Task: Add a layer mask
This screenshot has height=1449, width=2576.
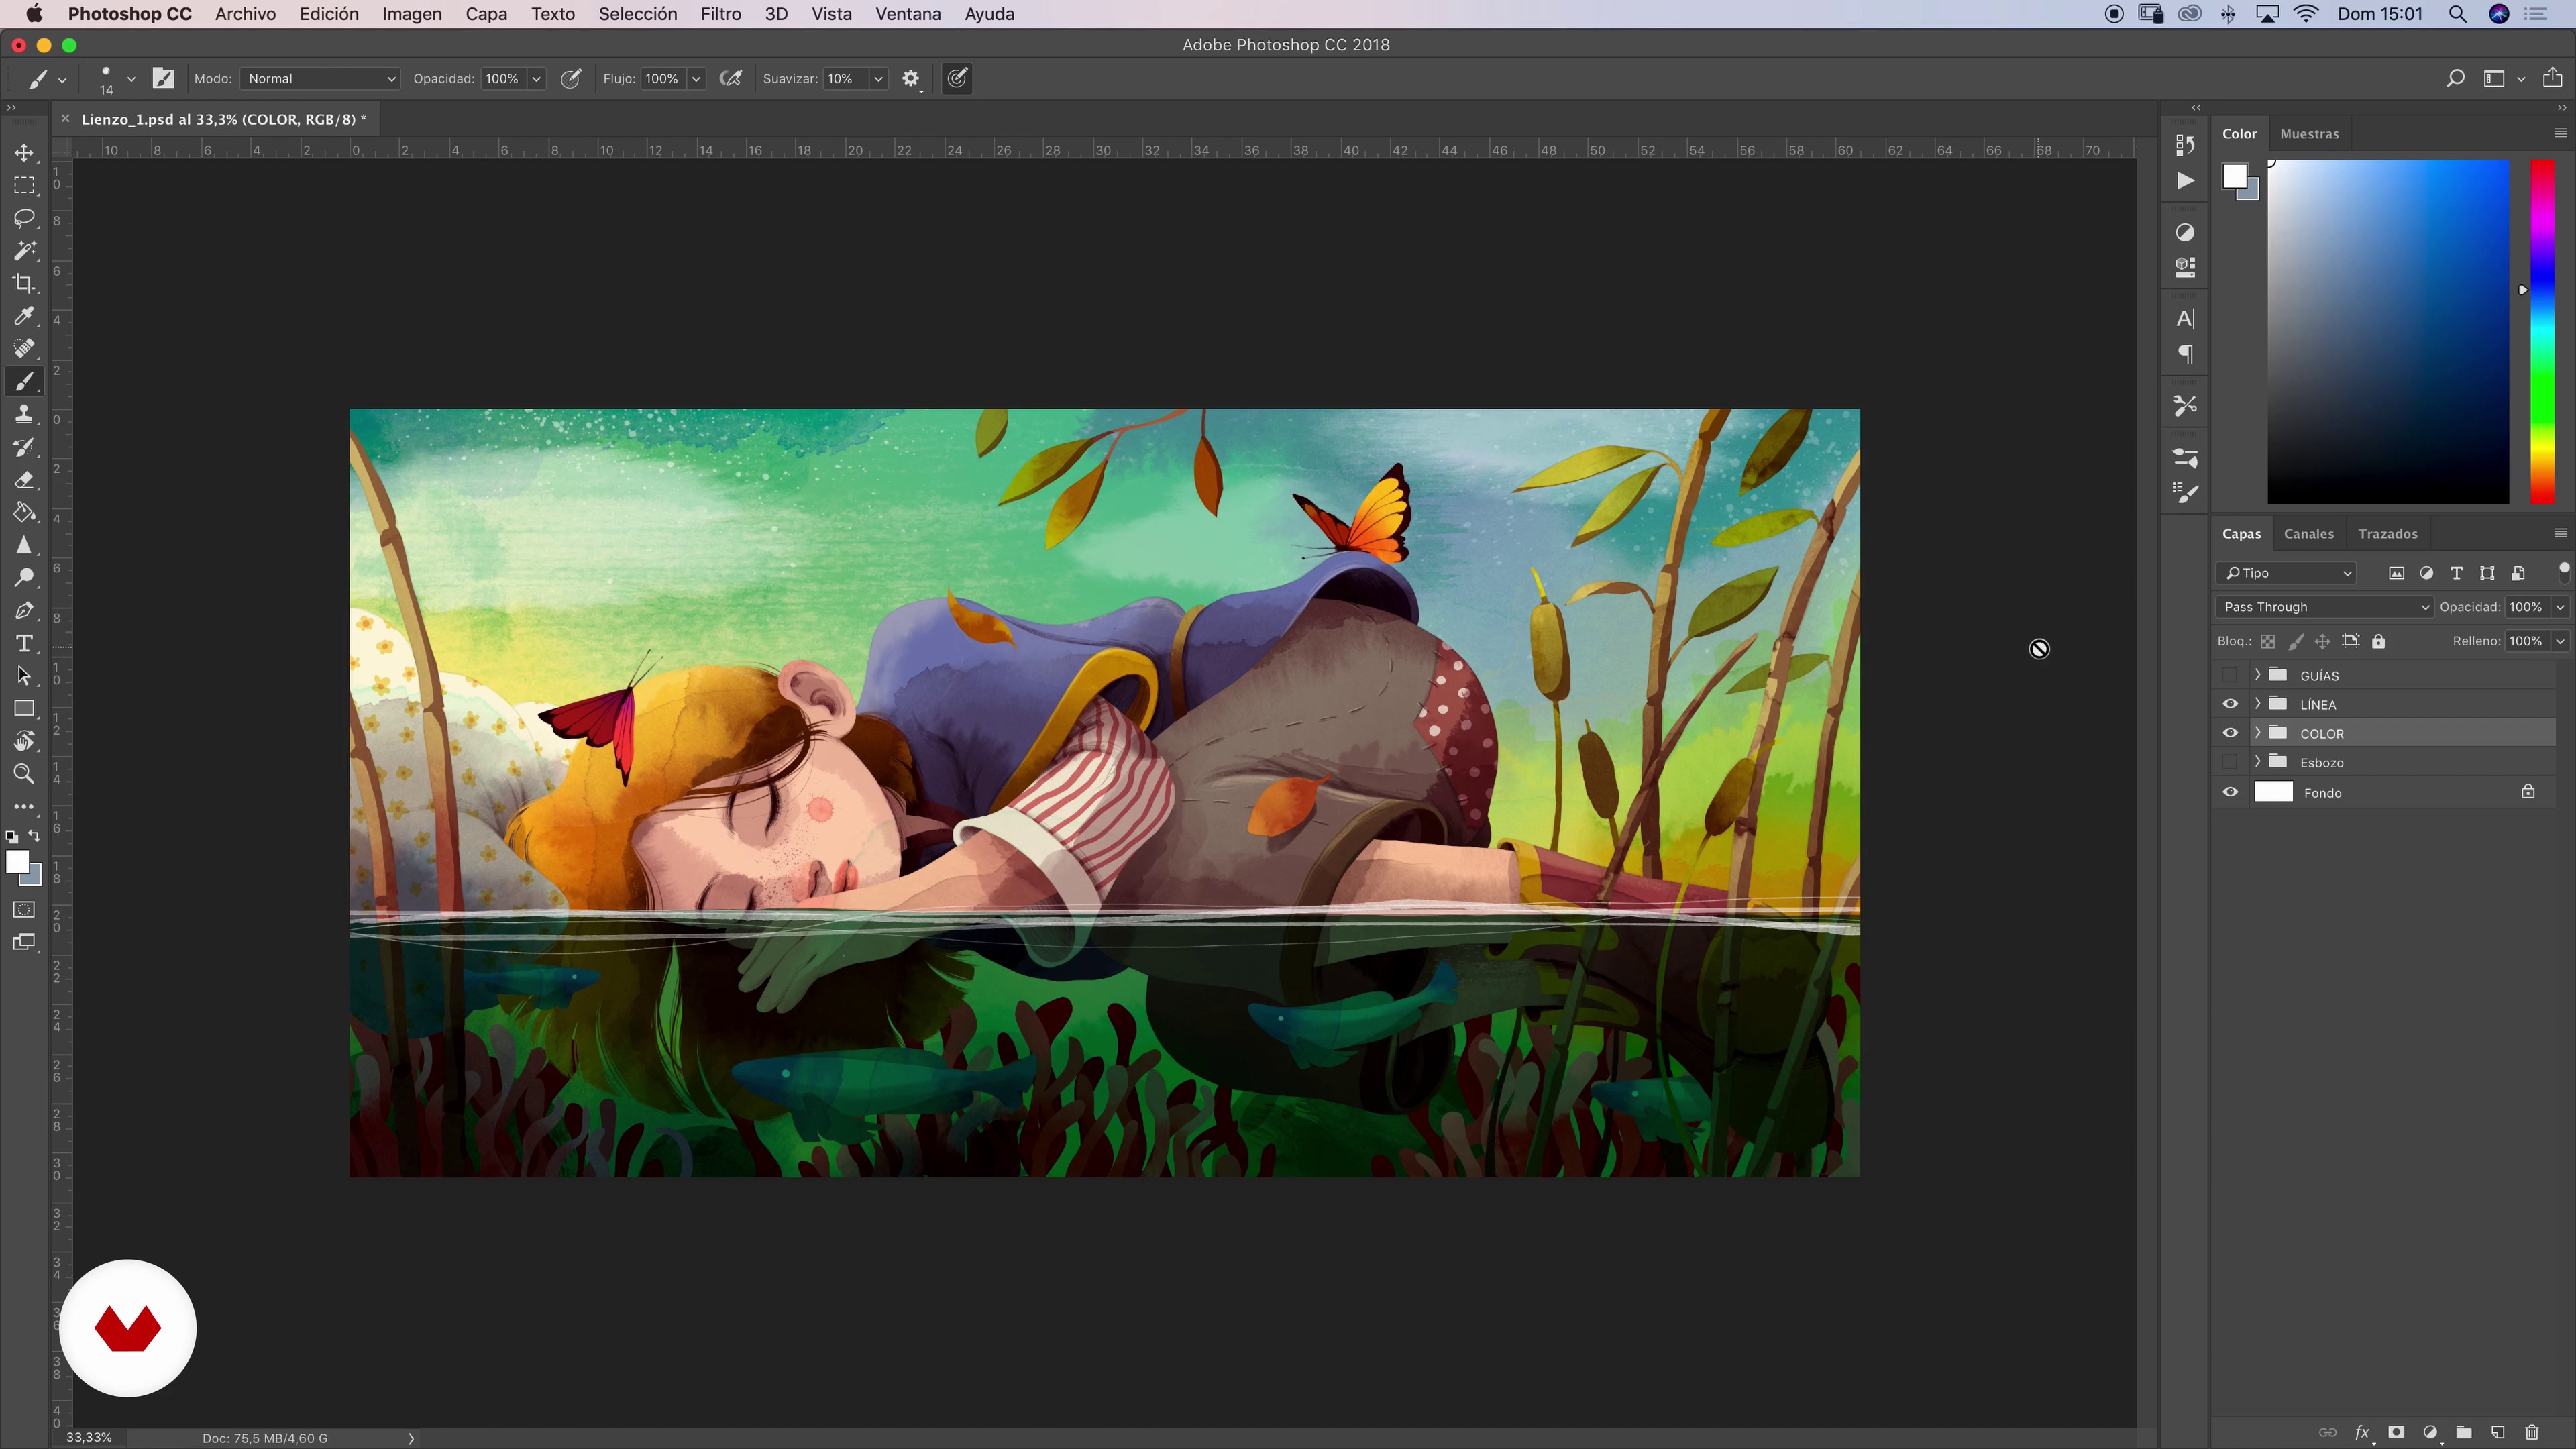Action: coord(2396,1432)
